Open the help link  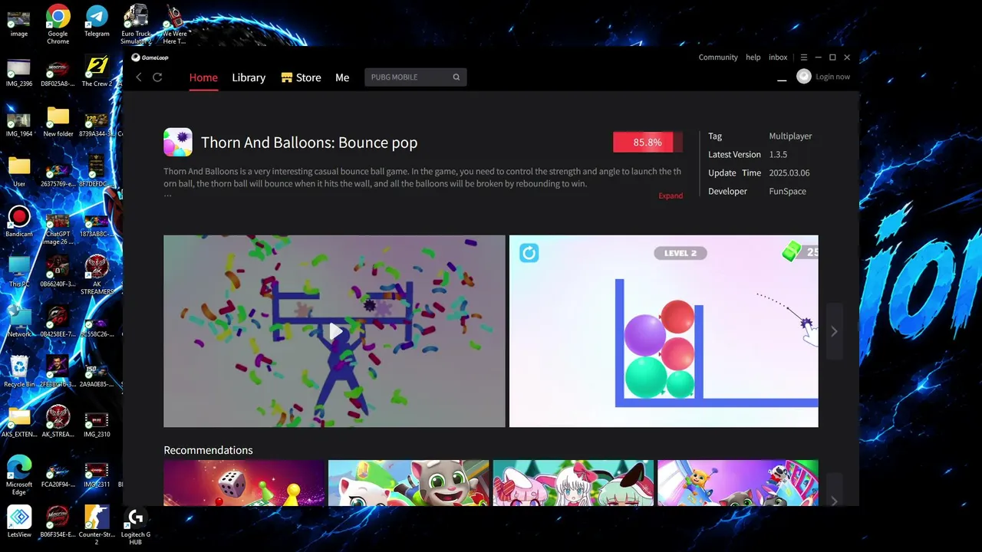point(753,58)
